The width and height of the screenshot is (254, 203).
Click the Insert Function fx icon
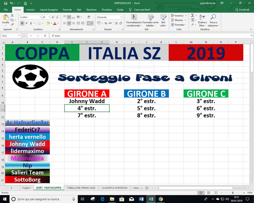[45, 36]
